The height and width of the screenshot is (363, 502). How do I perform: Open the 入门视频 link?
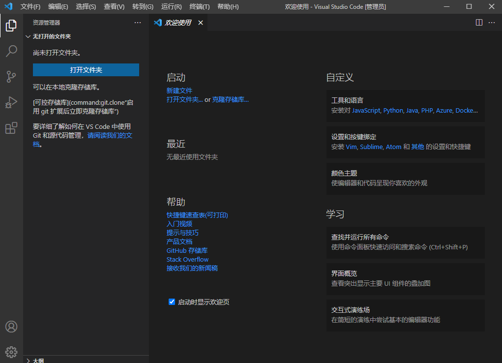(179, 224)
